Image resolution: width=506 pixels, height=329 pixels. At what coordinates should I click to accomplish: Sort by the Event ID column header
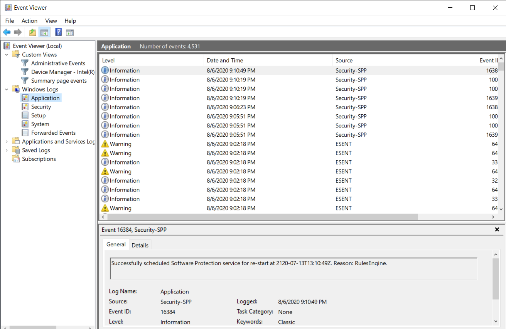coord(458,60)
